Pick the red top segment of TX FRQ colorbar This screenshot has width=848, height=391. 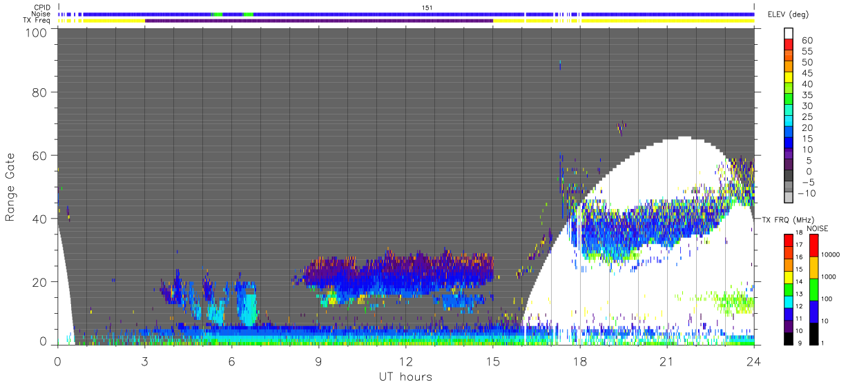(789, 239)
